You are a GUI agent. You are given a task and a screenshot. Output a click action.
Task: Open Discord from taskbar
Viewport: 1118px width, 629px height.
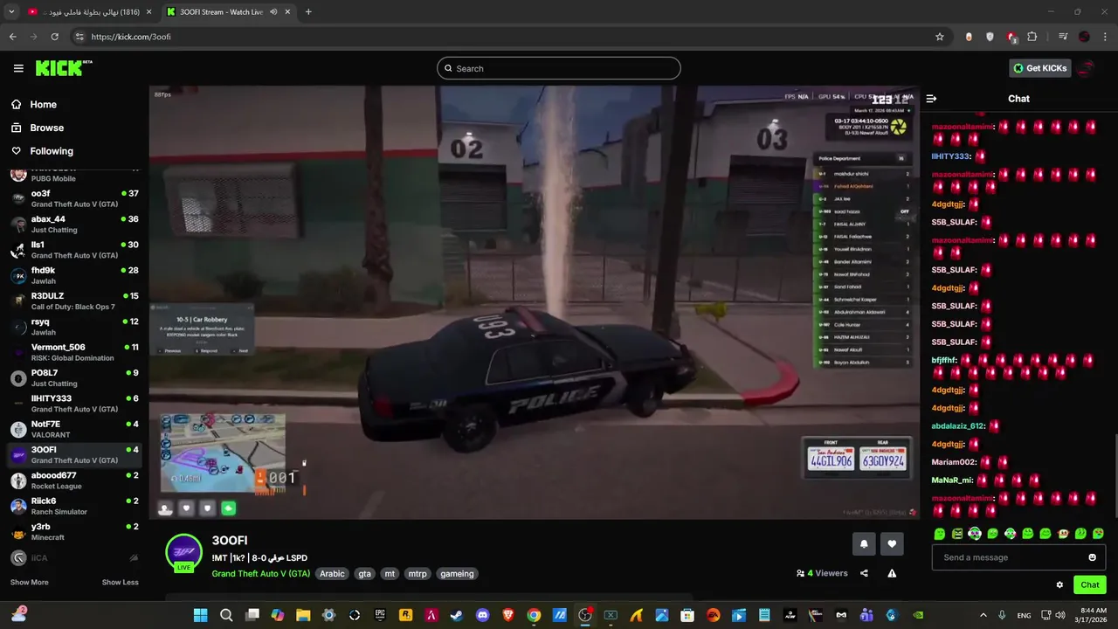click(x=482, y=615)
